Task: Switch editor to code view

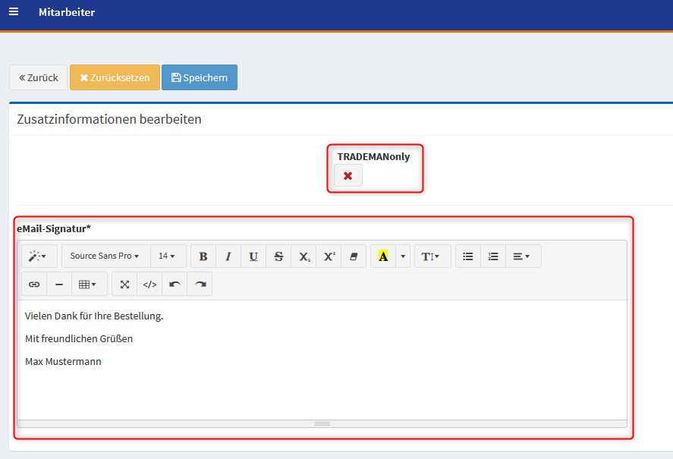Action: click(x=149, y=284)
